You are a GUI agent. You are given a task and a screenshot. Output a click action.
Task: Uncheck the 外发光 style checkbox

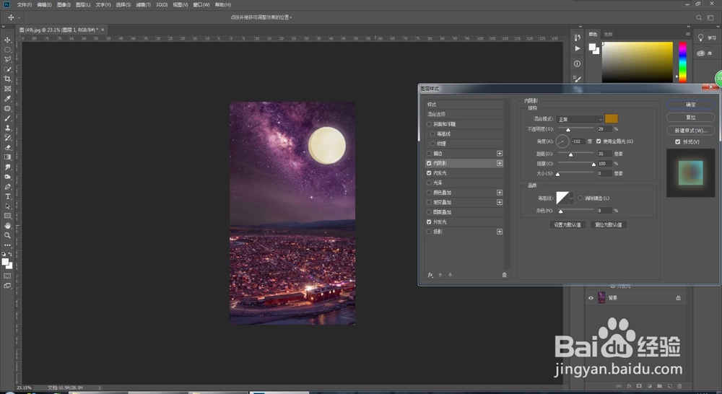click(429, 222)
